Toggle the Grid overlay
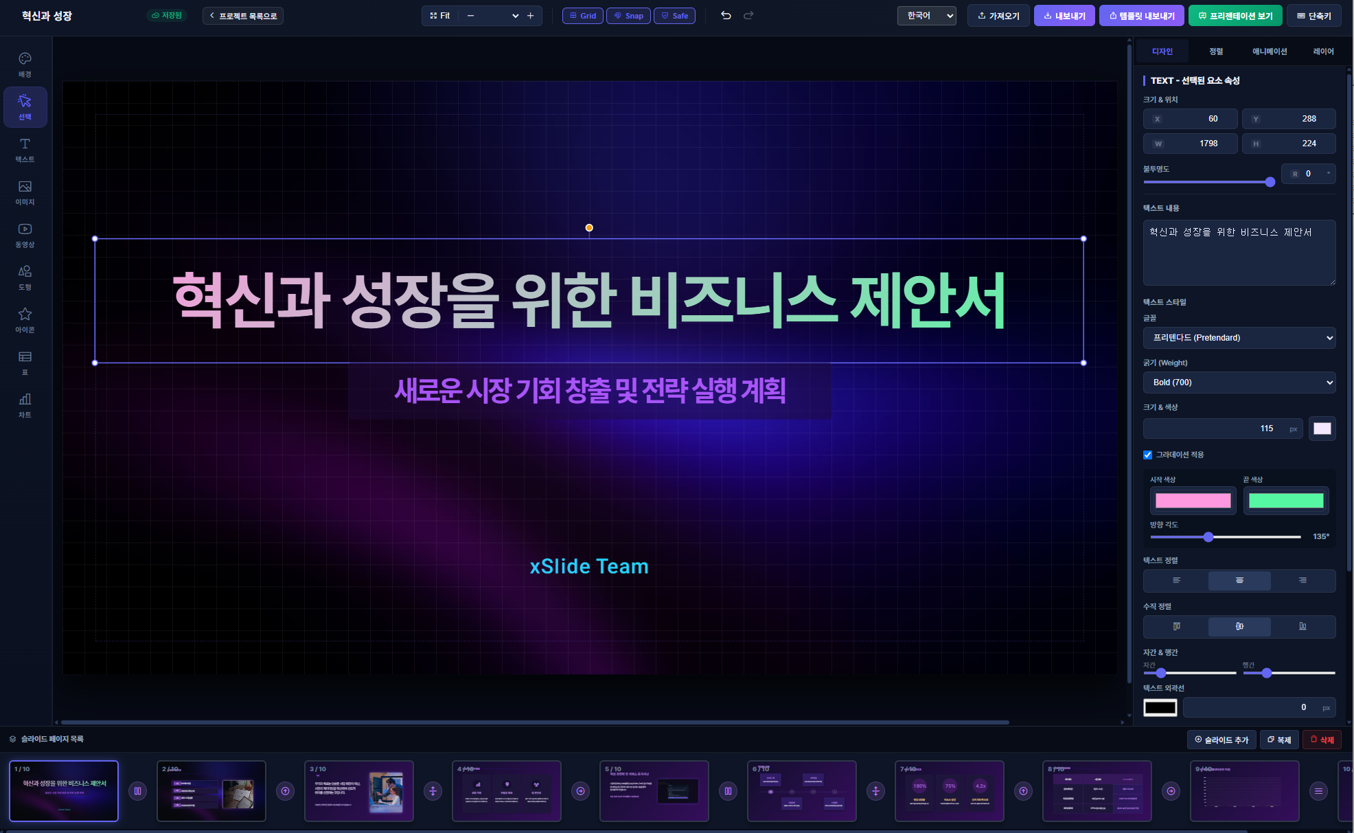 pos(583,16)
